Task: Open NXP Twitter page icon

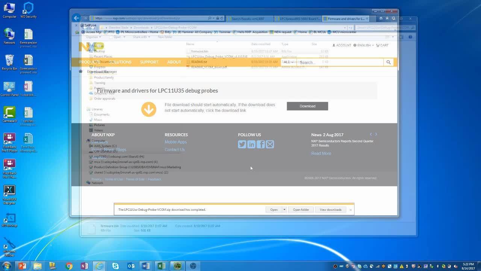Action: pos(242,144)
